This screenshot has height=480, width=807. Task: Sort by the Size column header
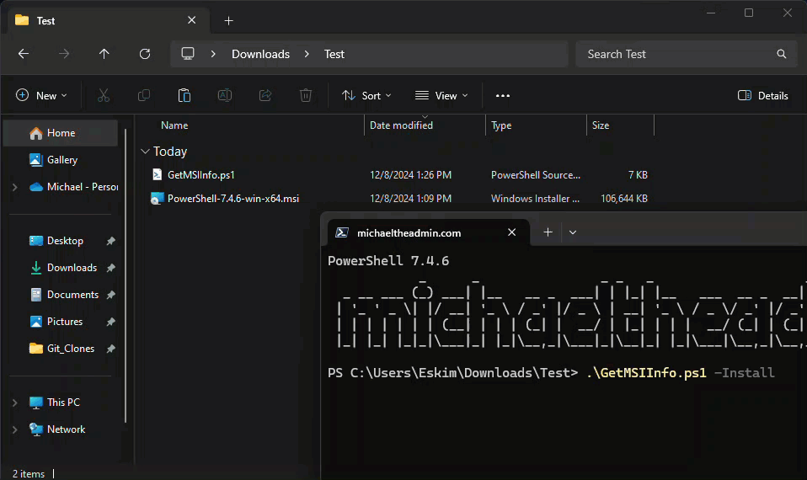(601, 125)
